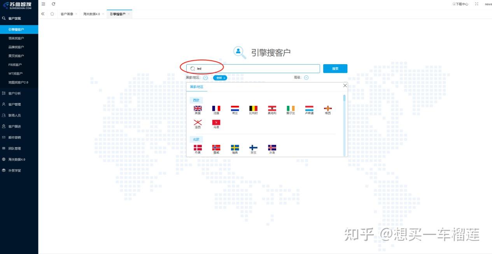Collapse the left sidebar with the chevron
The height and width of the screenshot is (254, 492).
(x=42, y=13)
